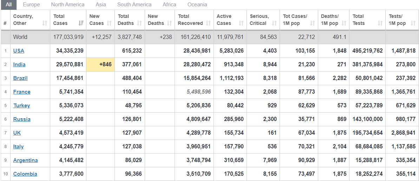This screenshot has height=181, width=419.
Task: Open the Russia country link
Action: [x=22, y=119]
